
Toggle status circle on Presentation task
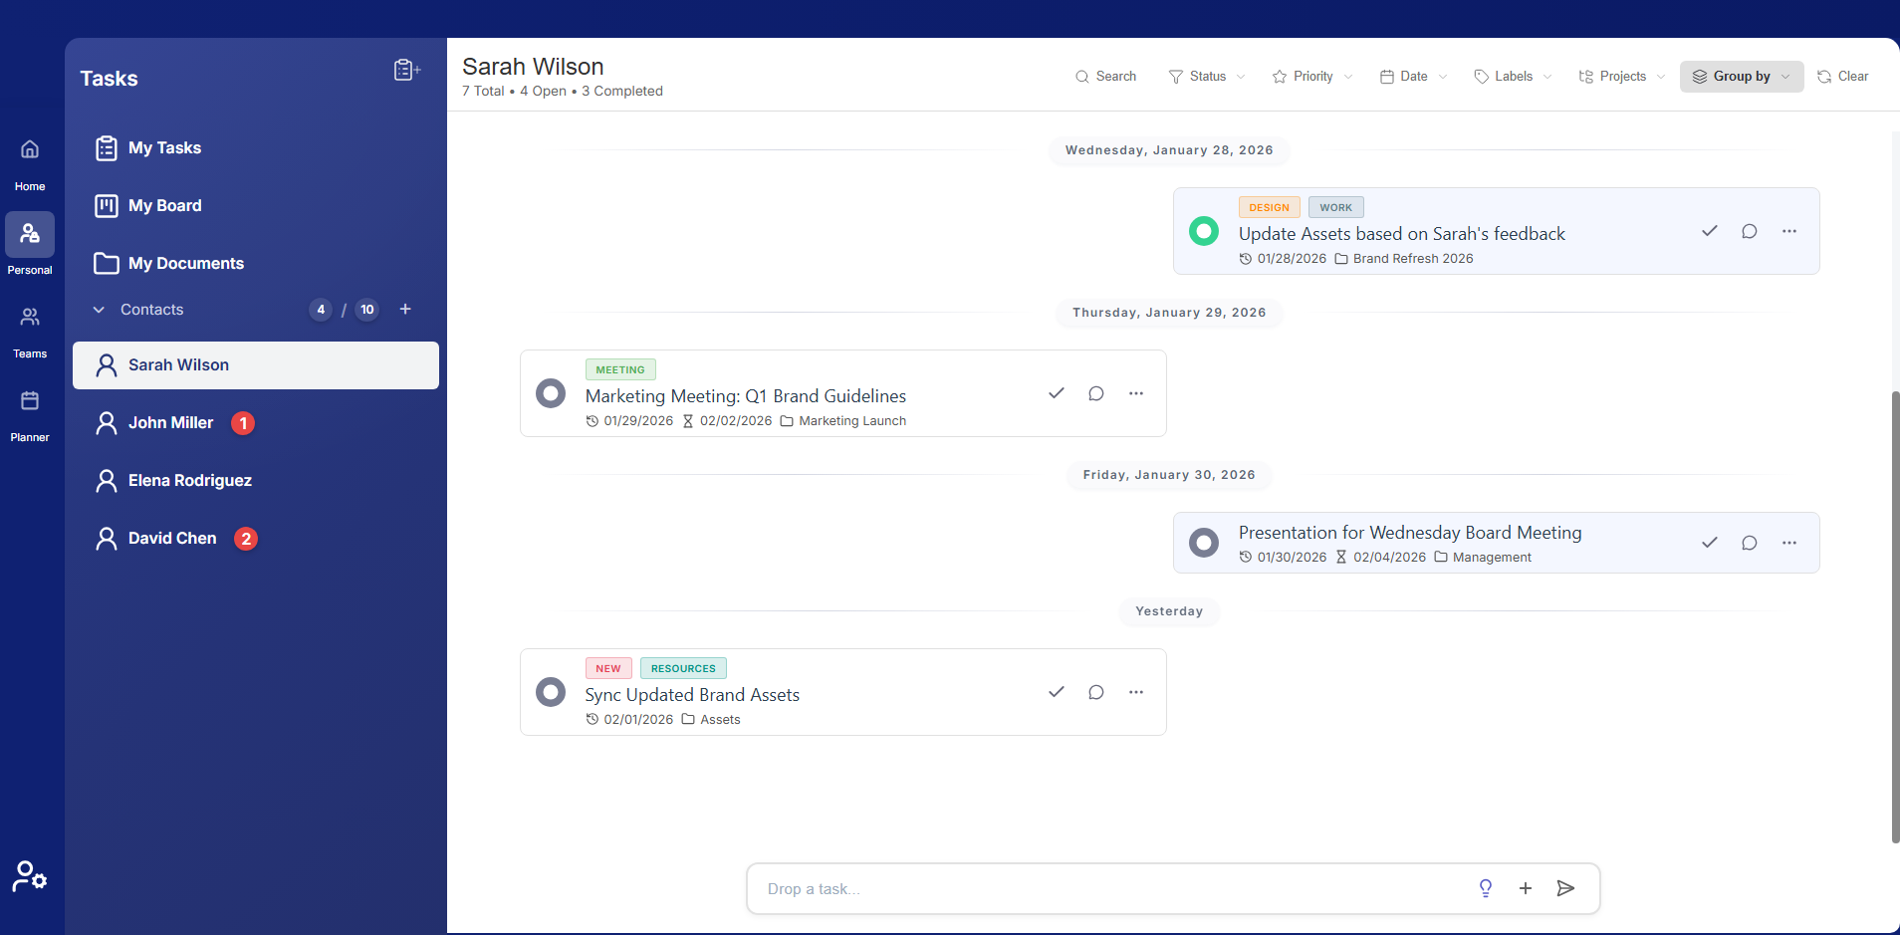pyautogui.click(x=1205, y=543)
